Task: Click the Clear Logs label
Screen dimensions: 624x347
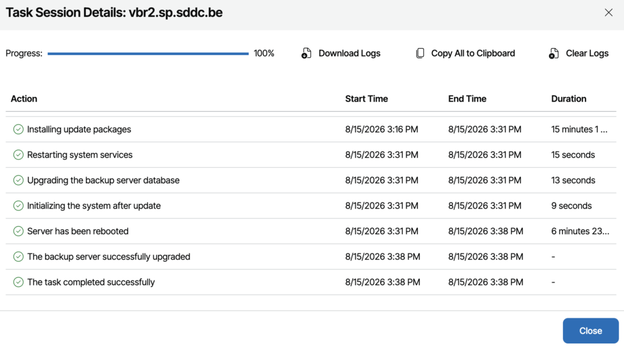Action: [587, 54]
